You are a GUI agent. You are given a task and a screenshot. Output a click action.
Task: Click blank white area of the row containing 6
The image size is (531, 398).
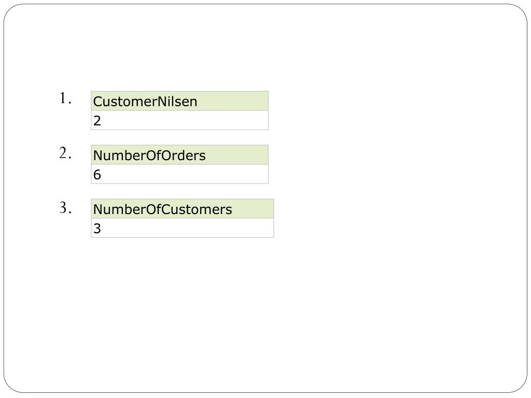(x=185, y=174)
